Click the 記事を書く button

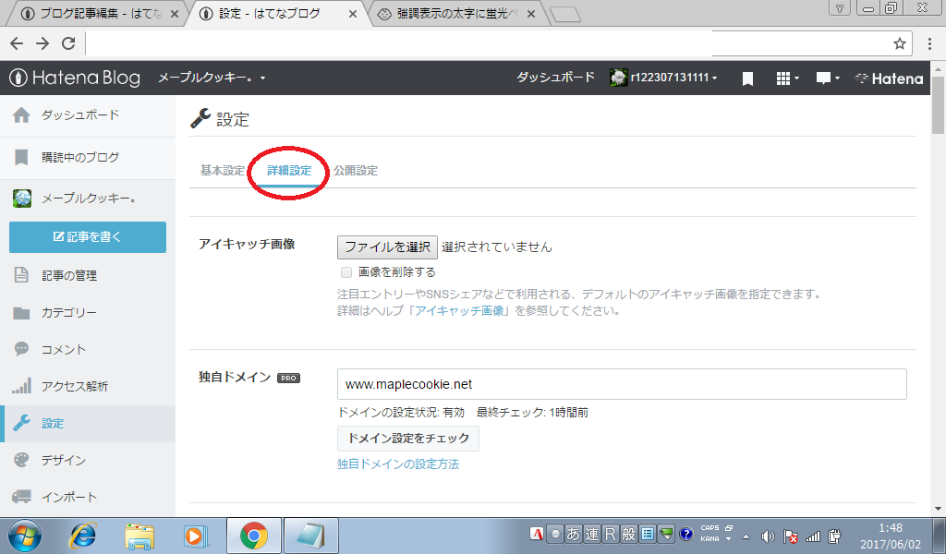pyautogui.click(x=88, y=237)
